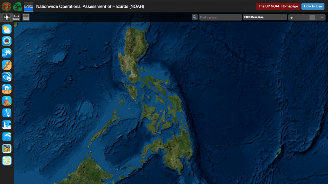Open the Weather sun-and-cloud icon
This screenshot has height=184, width=328.
click(x=7, y=29)
